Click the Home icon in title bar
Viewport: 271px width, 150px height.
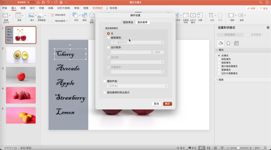click(x=38, y=3)
